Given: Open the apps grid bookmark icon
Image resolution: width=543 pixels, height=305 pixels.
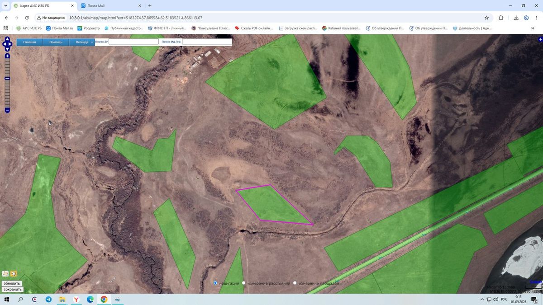Looking at the screenshot, I should pos(6,28).
